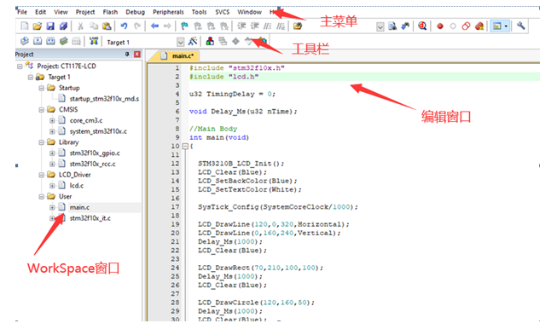This screenshot has height=329, width=551.
Task: Collapse the CMSIS folder
Action: coord(42,110)
